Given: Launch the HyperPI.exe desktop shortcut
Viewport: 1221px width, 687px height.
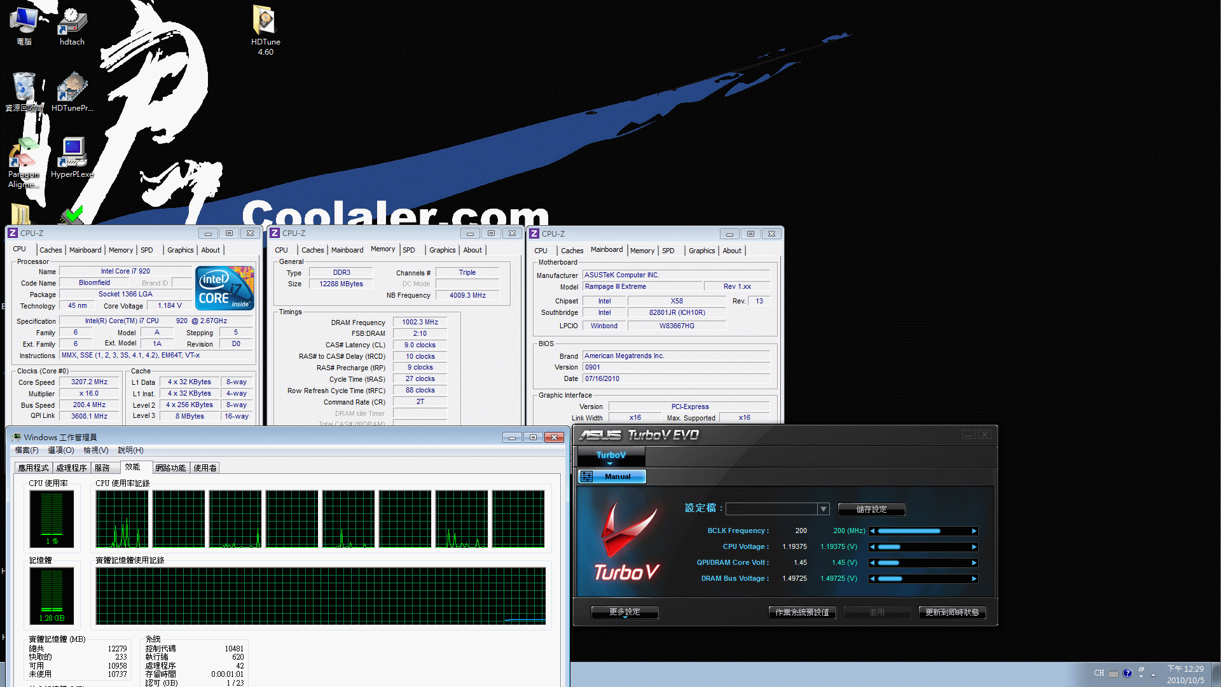Looking at the screenshot, I should click(72, 158).
